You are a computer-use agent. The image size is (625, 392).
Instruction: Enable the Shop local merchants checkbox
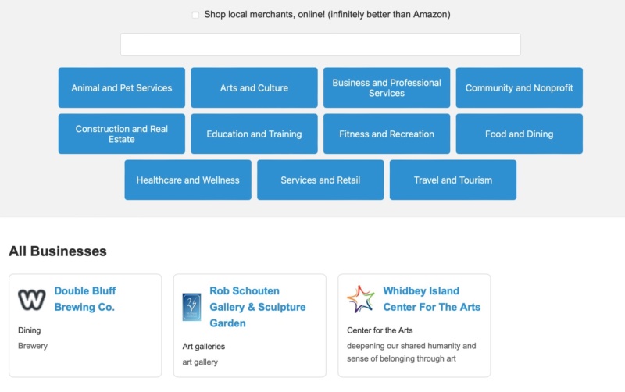(195, 15)
